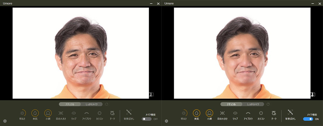
Task: Click the 美肌 skin icon in left window
Action: [x=35, y=113]
